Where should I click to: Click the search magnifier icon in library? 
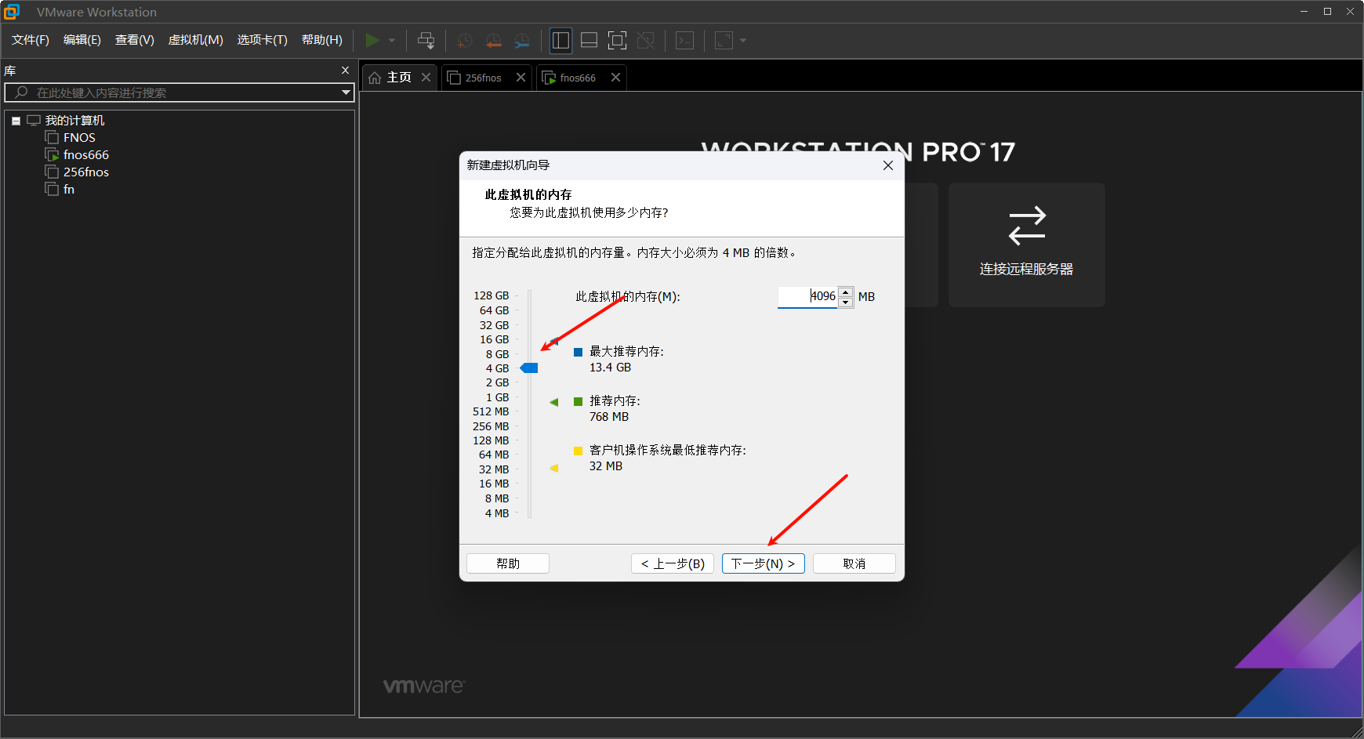[21, 92]
